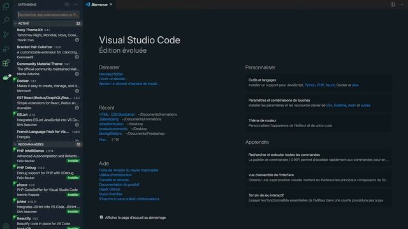
Task: Toggle 'Afficher la page d'accueil au démarrage' checkbox
Action: pos(101,218)
